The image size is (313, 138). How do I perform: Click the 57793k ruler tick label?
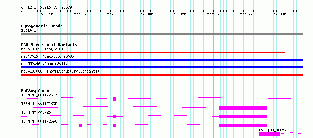[113, 14]
